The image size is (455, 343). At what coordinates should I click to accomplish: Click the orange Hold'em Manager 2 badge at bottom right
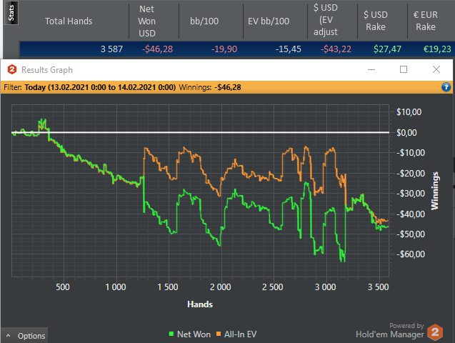(435, 332)
